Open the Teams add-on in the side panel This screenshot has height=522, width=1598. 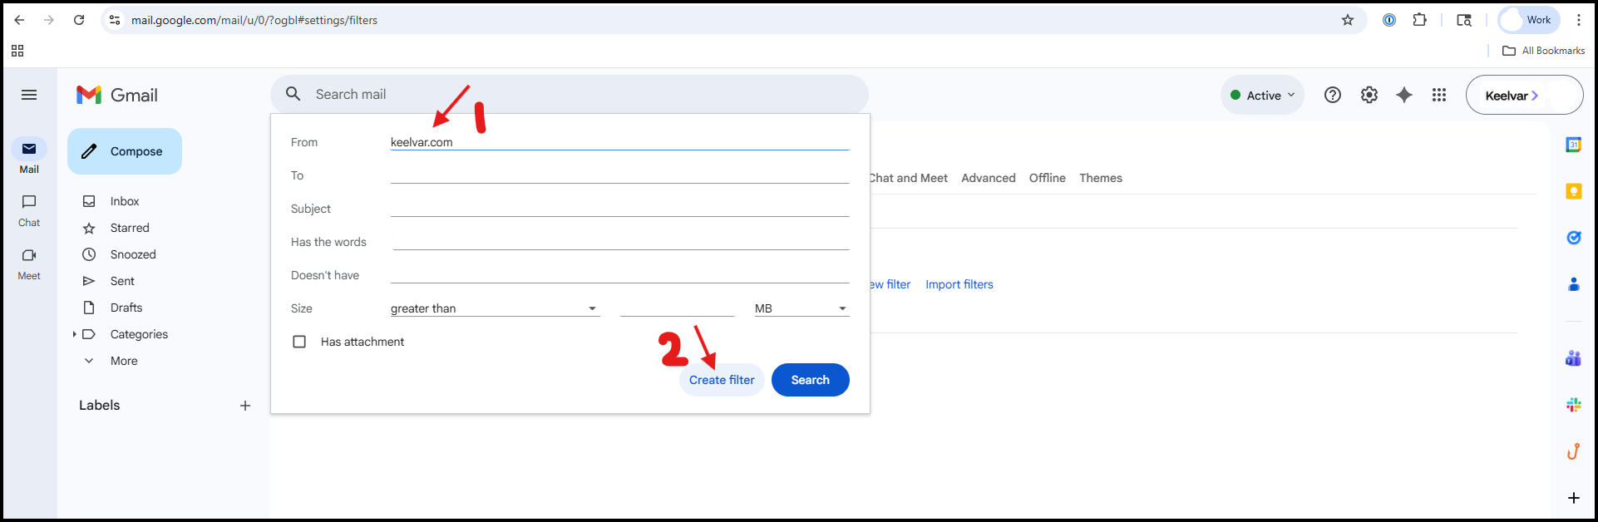pyautogui.click(x=1574, y=358)
